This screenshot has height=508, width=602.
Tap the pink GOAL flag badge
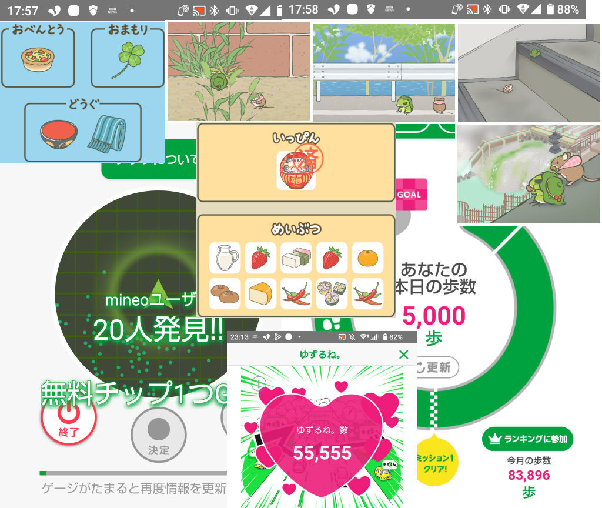[411, 194]
